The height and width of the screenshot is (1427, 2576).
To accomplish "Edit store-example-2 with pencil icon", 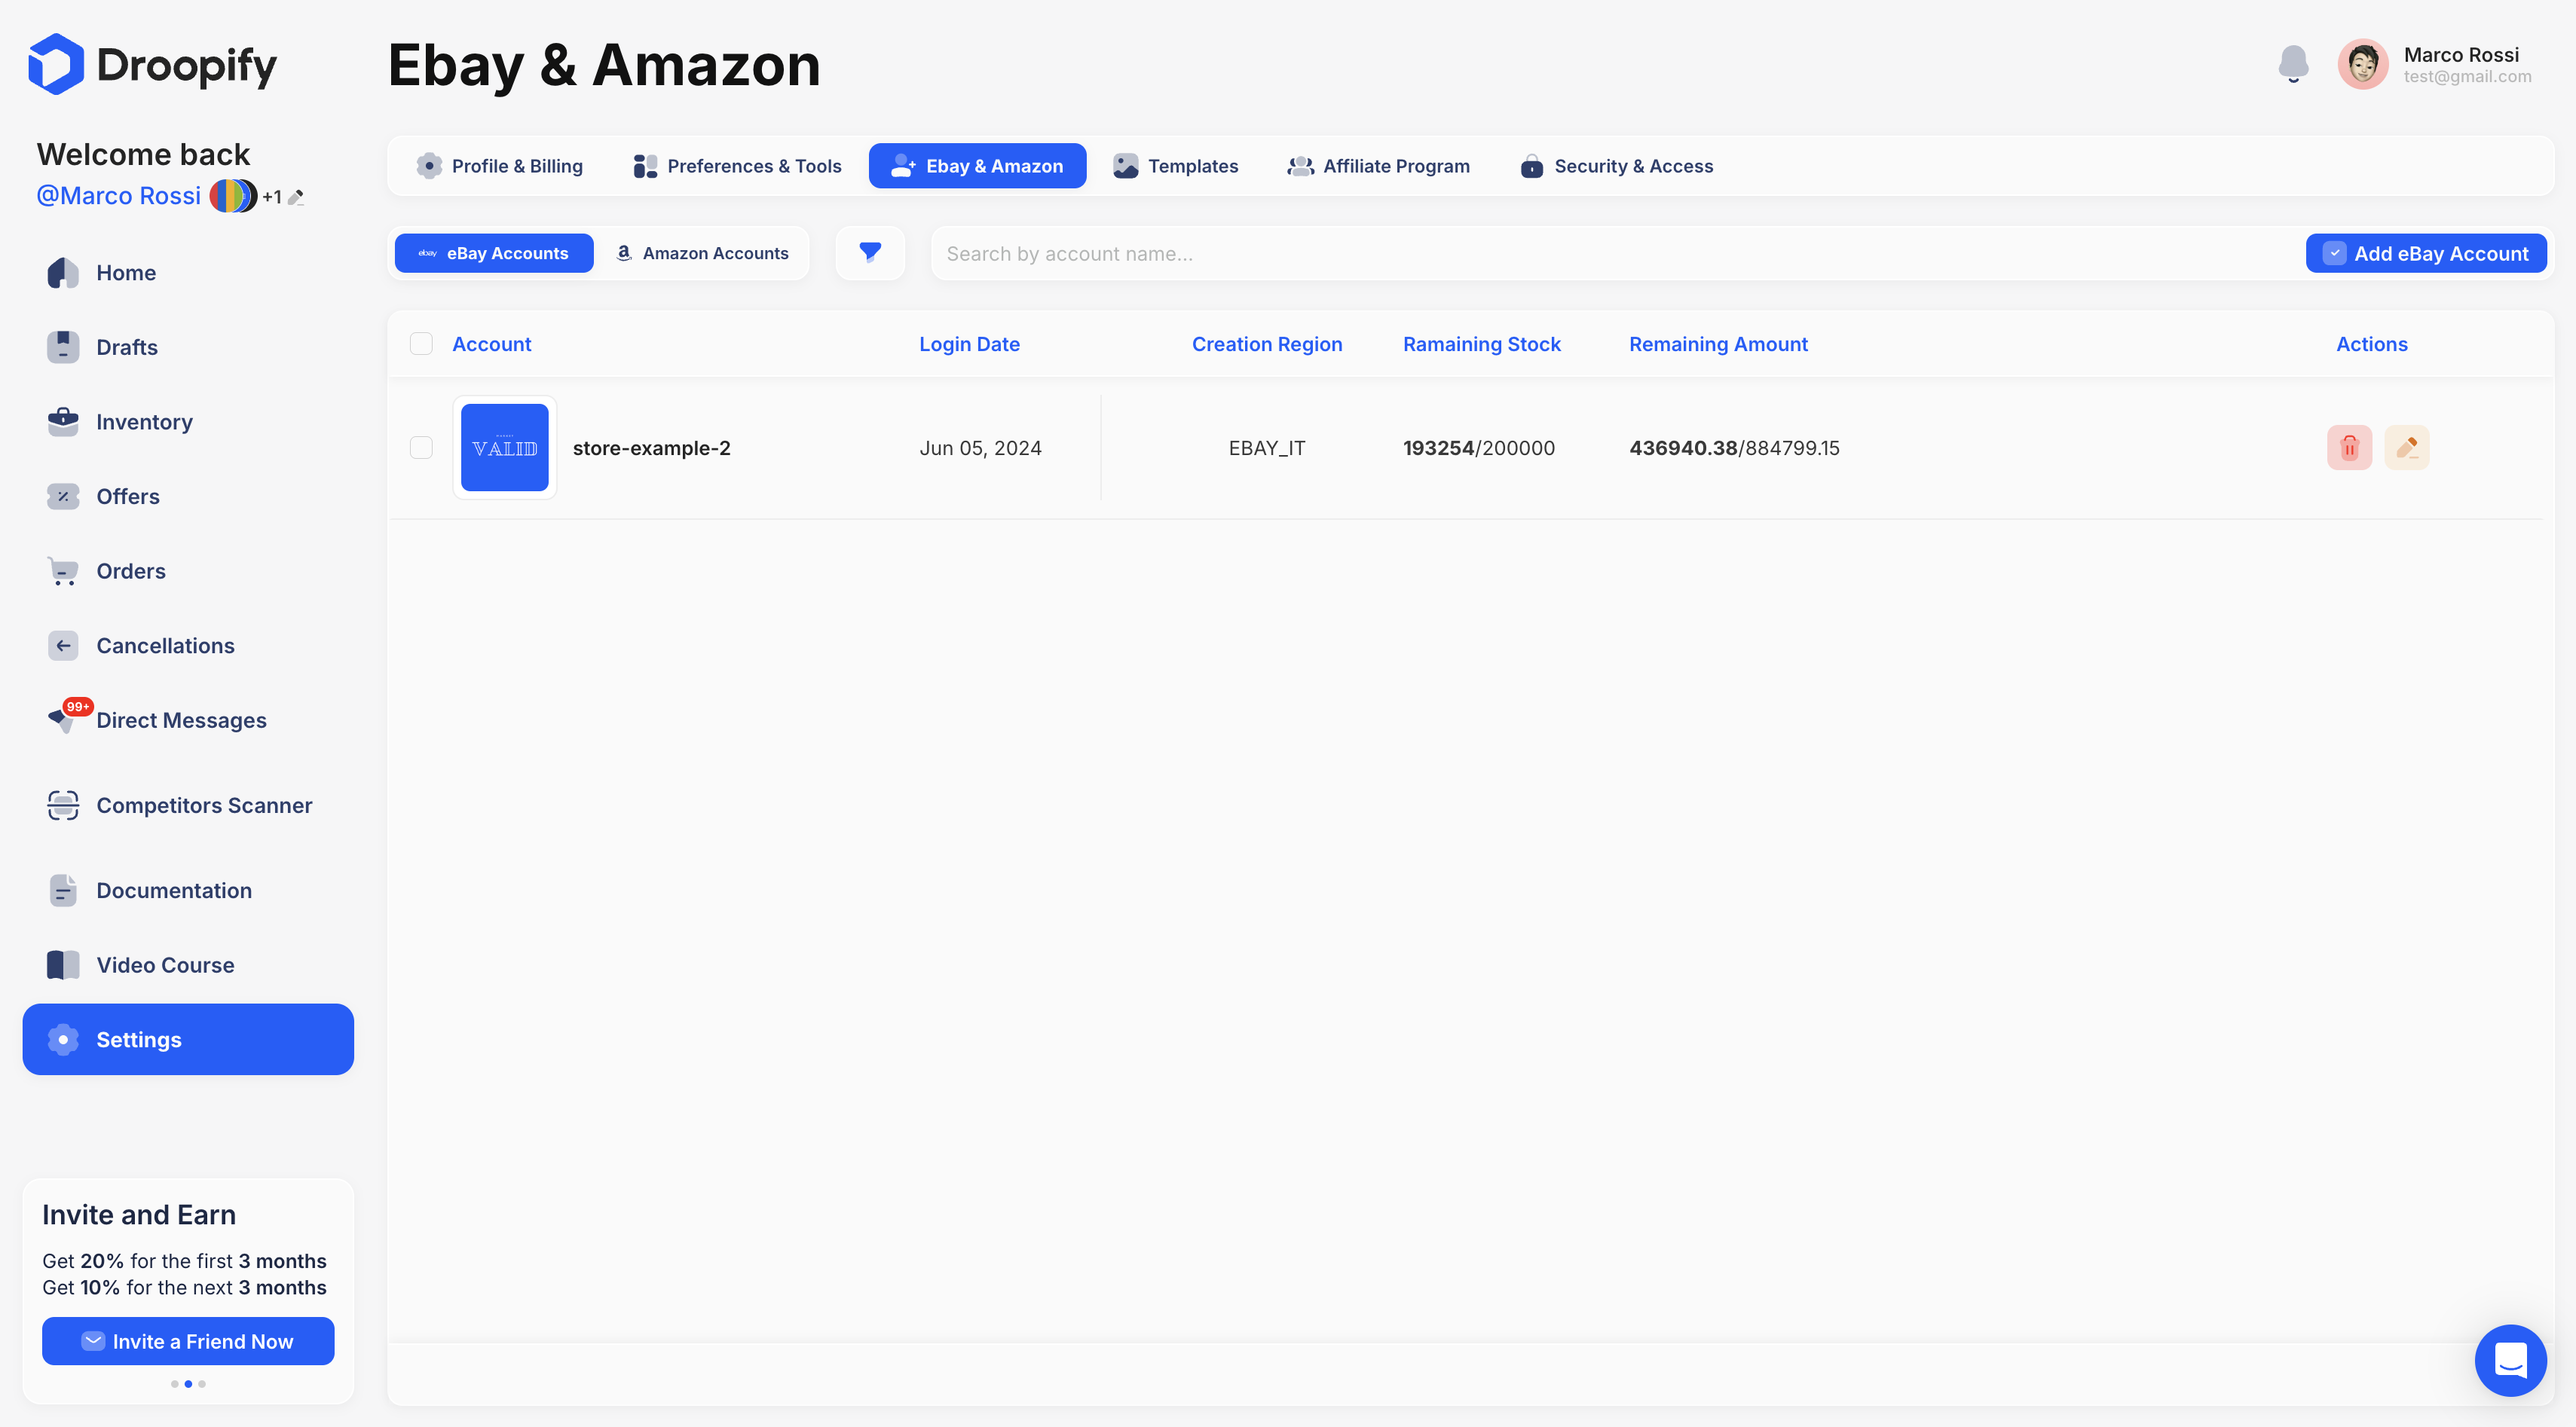I will (2407, 448).
